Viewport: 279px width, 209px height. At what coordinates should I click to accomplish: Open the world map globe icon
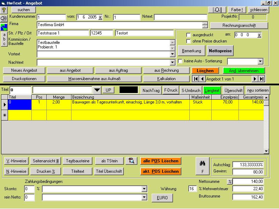click(x=4, y=27)
